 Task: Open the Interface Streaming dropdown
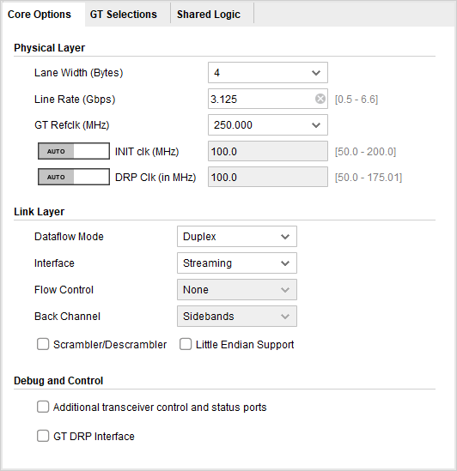237,263
